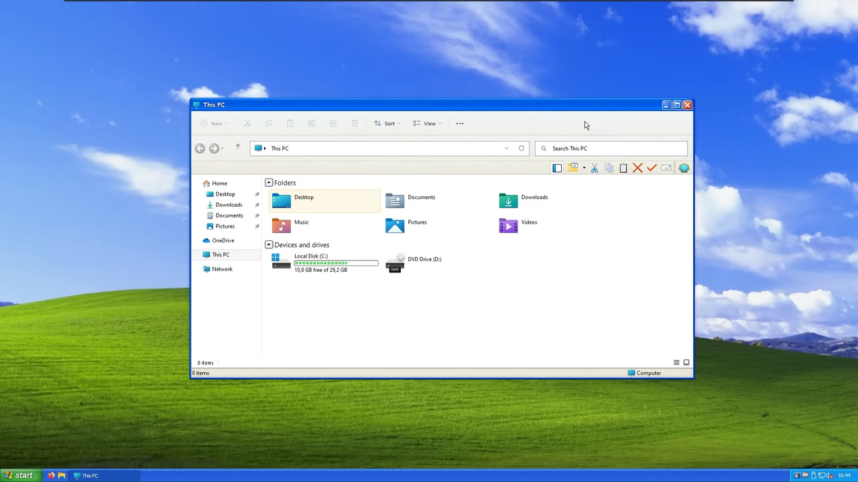Click the scissors Cut icon in classic toolbar
The height and width of the screenshot is (482, 858).
tap(594, 168)
